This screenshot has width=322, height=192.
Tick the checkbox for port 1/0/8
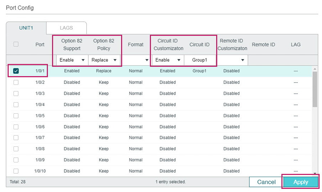pos(16,149)
